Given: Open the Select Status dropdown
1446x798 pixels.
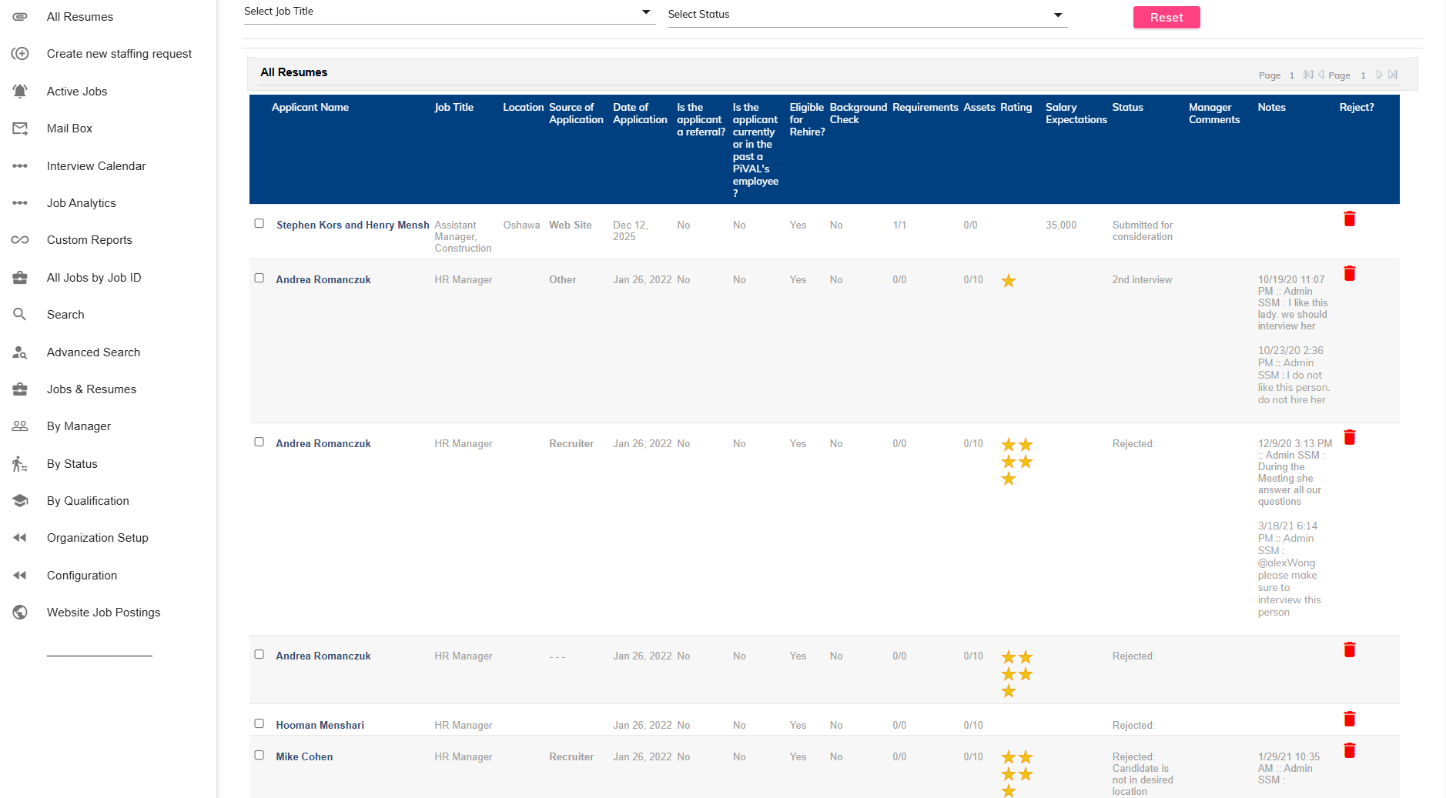Looking at the screenshot, I should pyautogui.click(x=865, y=14).
